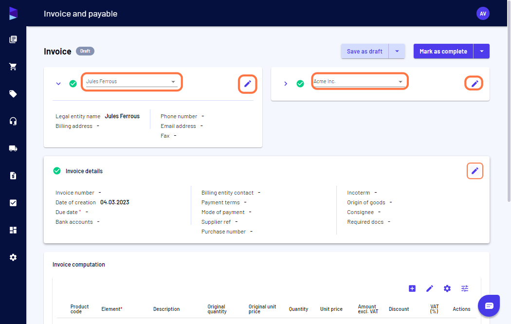Screen dimensions: 511x324
Task: Edit the Acme Inc. card with pencil
Action: pyautogui.click(x=474, y=84)
